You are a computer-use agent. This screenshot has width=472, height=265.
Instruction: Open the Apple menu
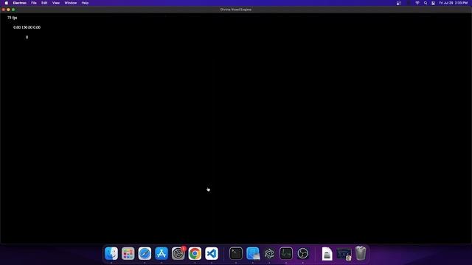(x=7, y=3)
